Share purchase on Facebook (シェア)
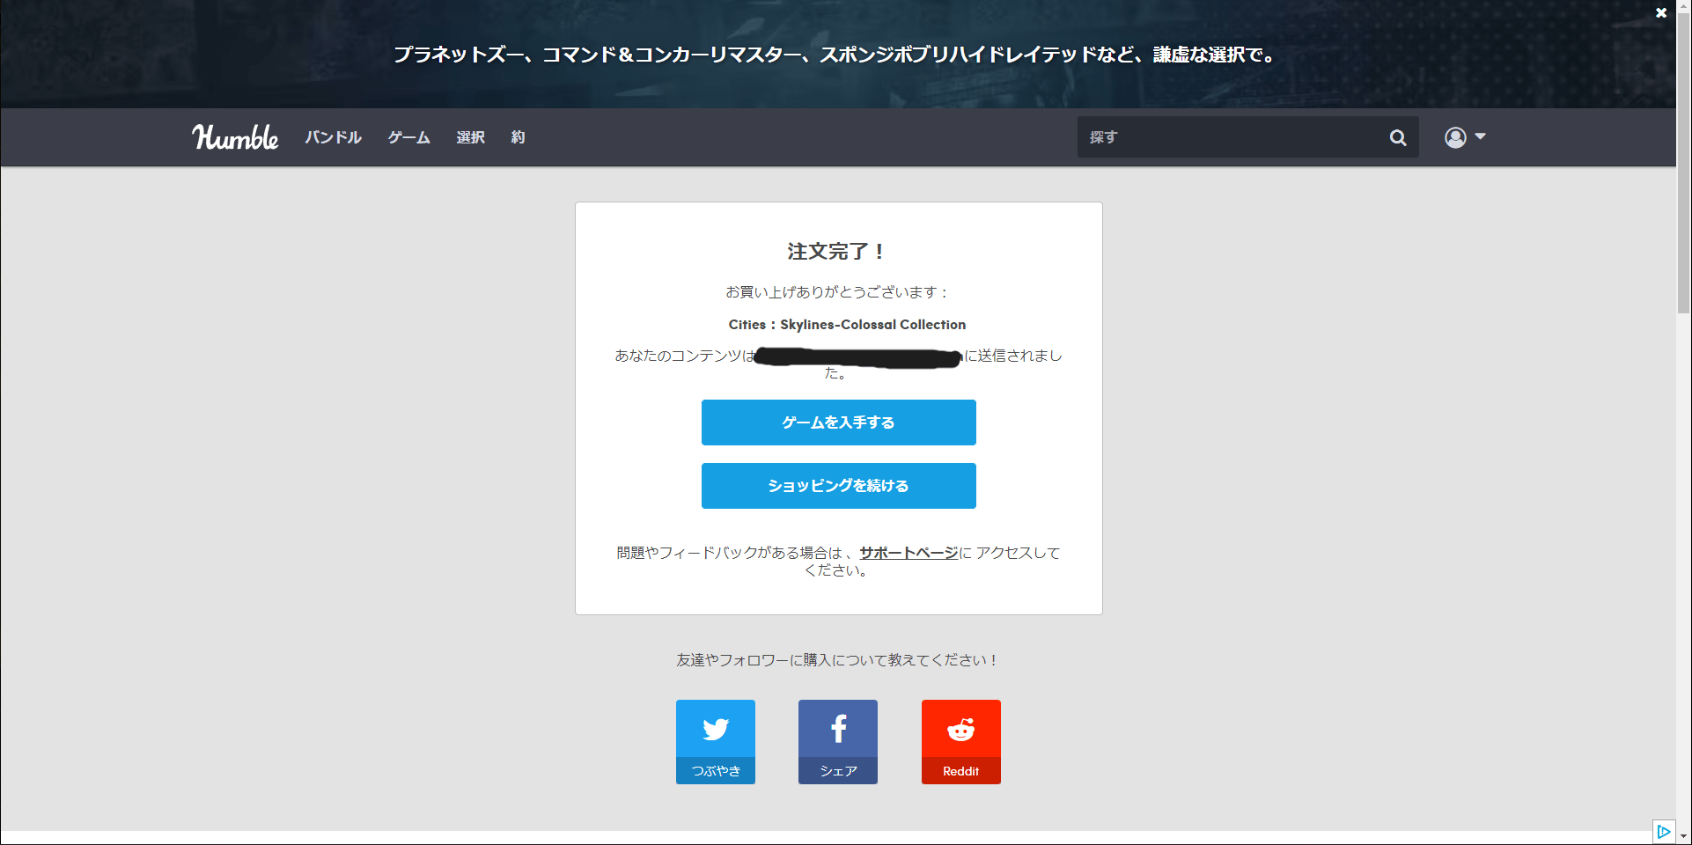1692x845 pixels. click(838, 742)
